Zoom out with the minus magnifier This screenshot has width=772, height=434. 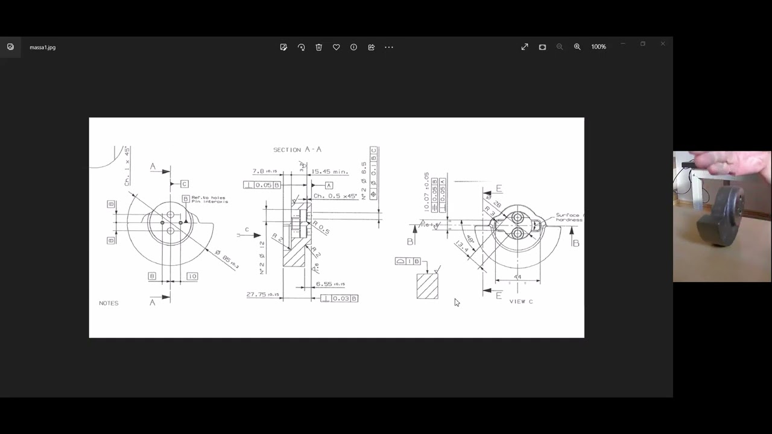point(560,47)
